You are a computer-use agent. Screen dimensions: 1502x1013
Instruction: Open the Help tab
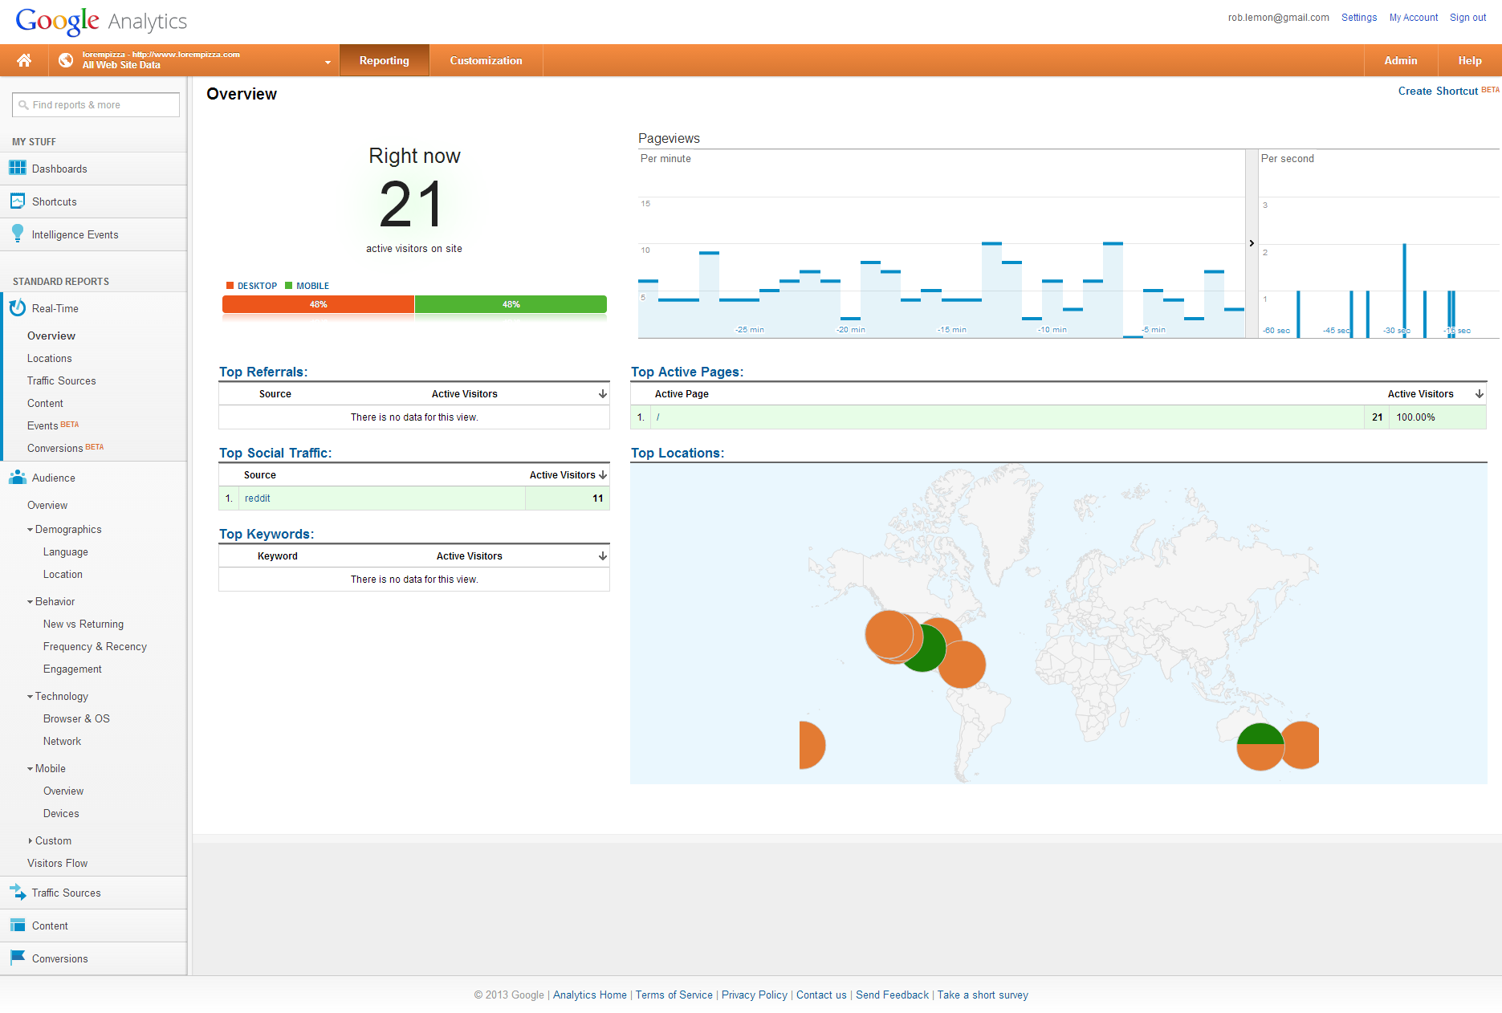(x=1470, y=60)
